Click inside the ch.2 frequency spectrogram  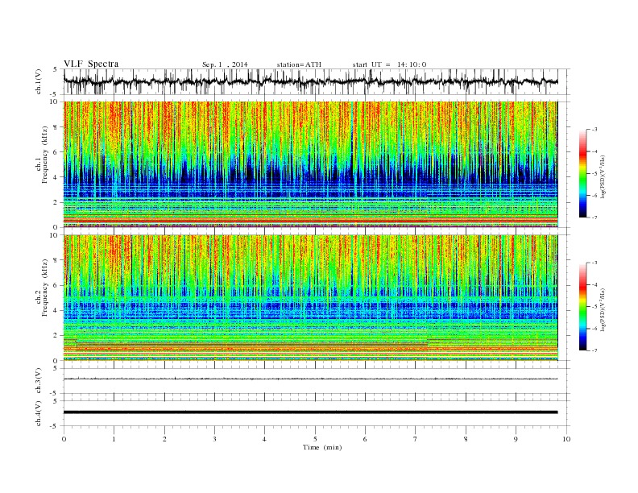point(310,298)
